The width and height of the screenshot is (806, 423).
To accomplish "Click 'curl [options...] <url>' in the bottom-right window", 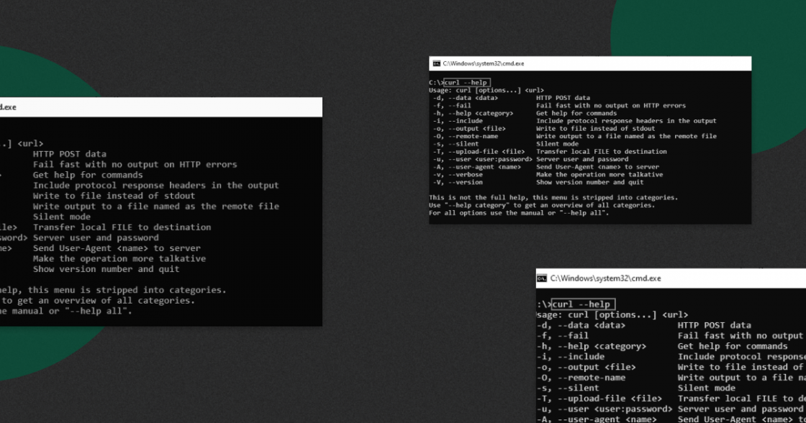I will pos(628,314).
